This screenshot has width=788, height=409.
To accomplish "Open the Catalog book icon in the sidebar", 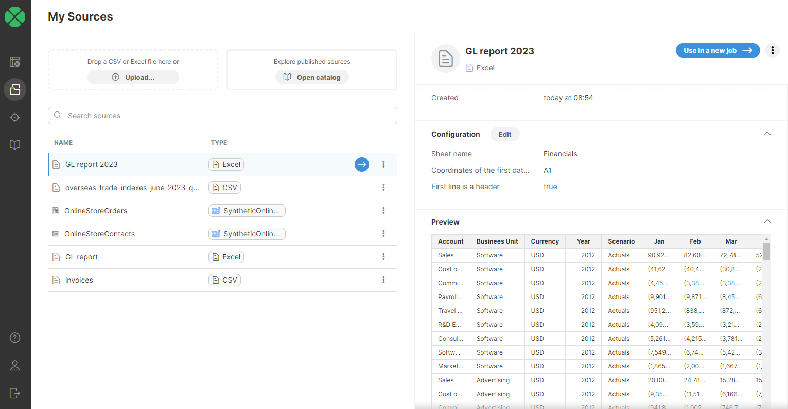I will [15, 144].
